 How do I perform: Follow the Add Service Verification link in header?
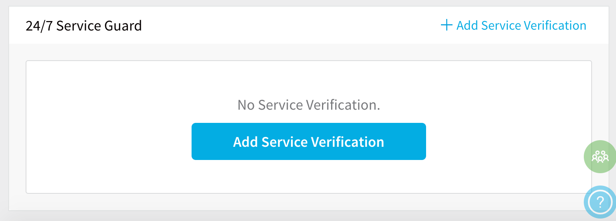[x=514, y=26]
